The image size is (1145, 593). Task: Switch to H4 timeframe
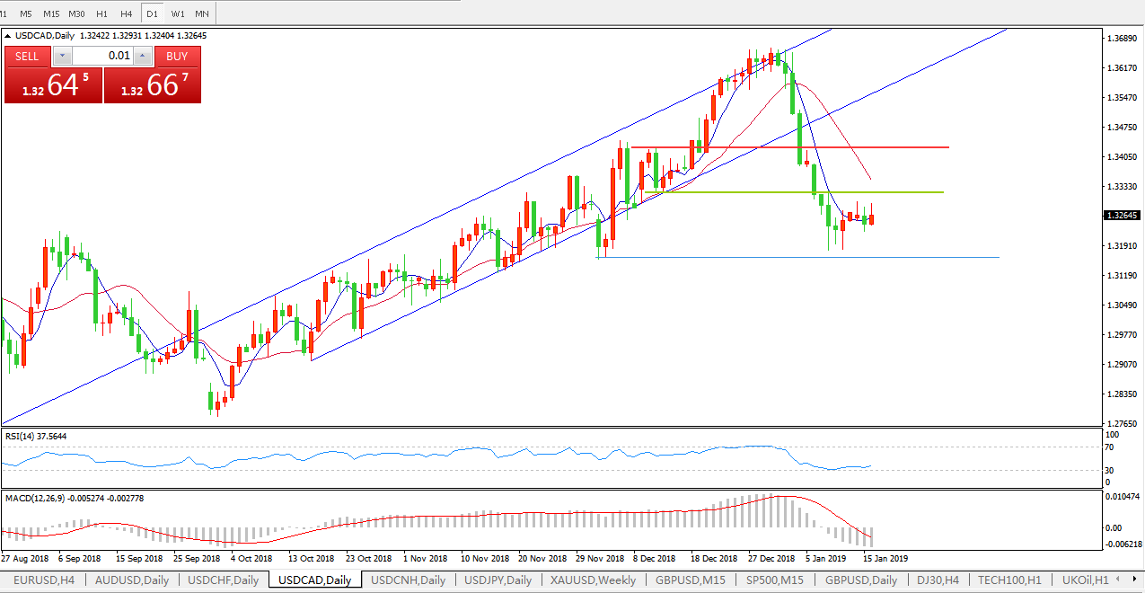click(127, 13)
